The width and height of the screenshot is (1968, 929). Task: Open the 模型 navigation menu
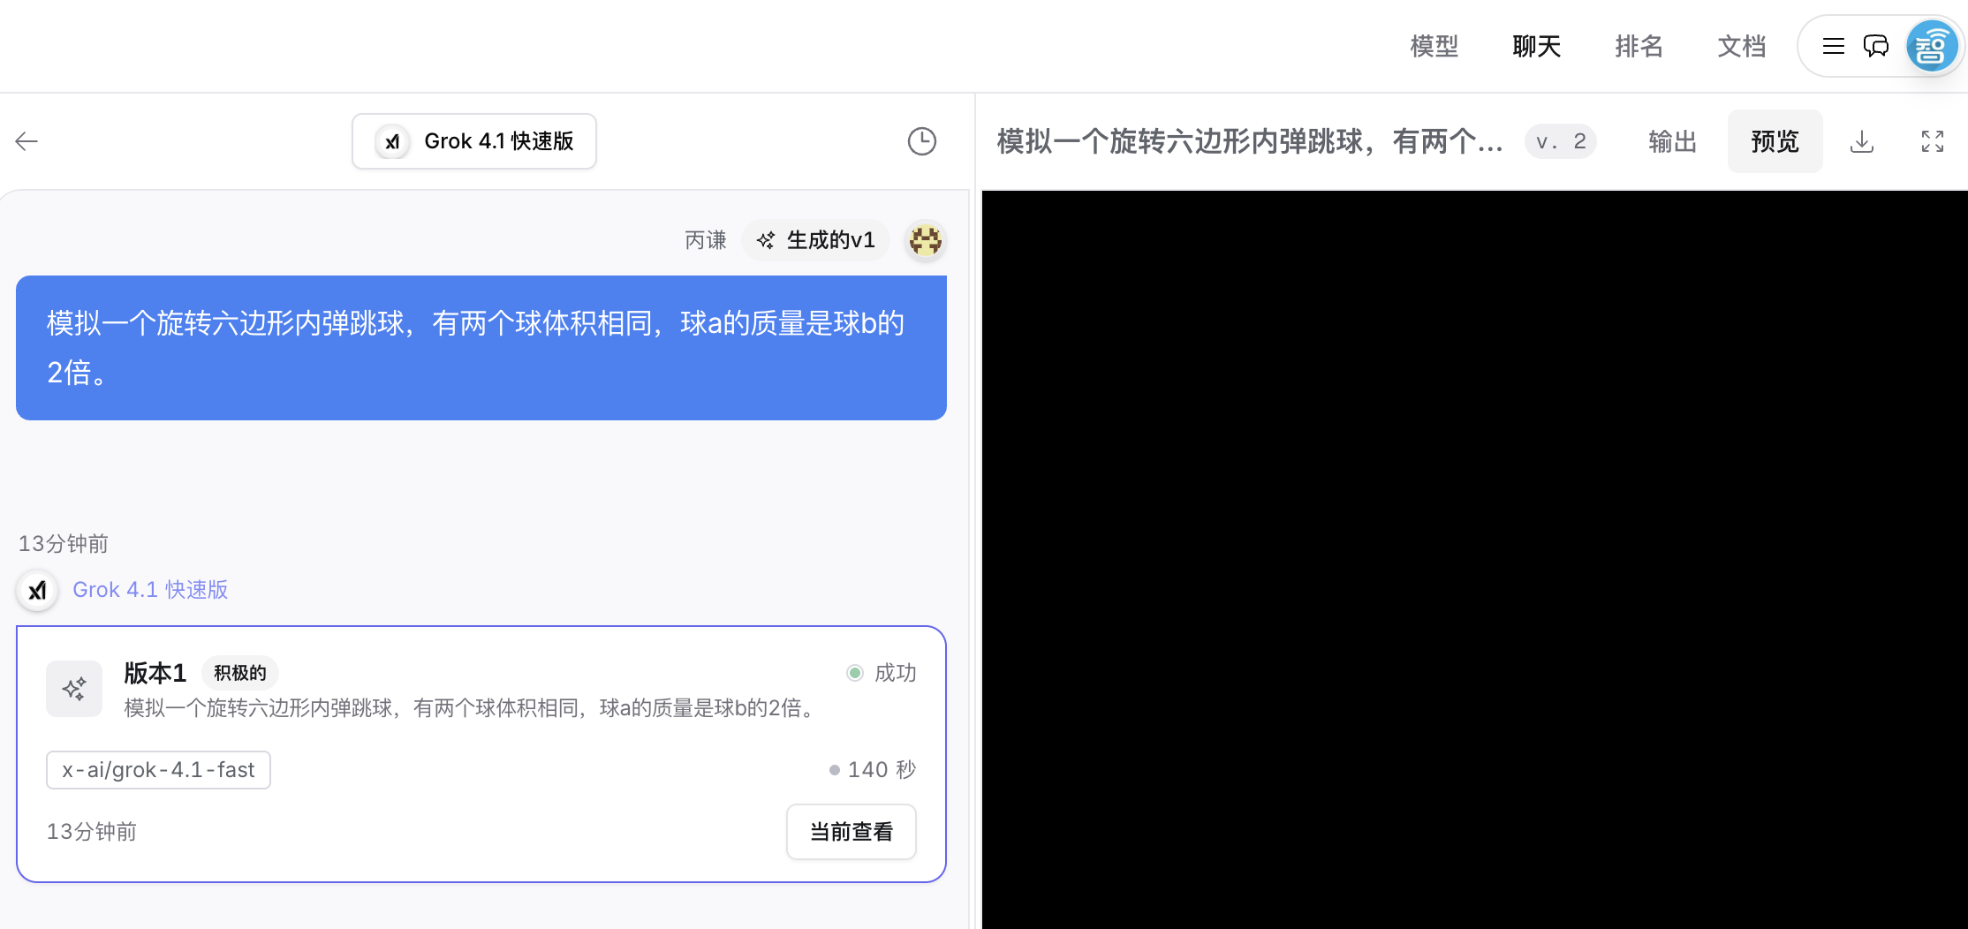tap(1434, 46)
